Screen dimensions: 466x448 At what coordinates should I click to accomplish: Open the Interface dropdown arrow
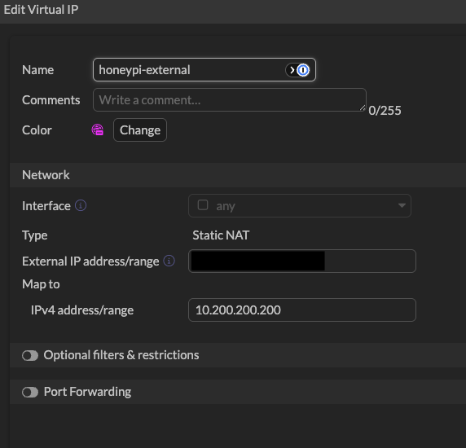[x=402, y=205]
